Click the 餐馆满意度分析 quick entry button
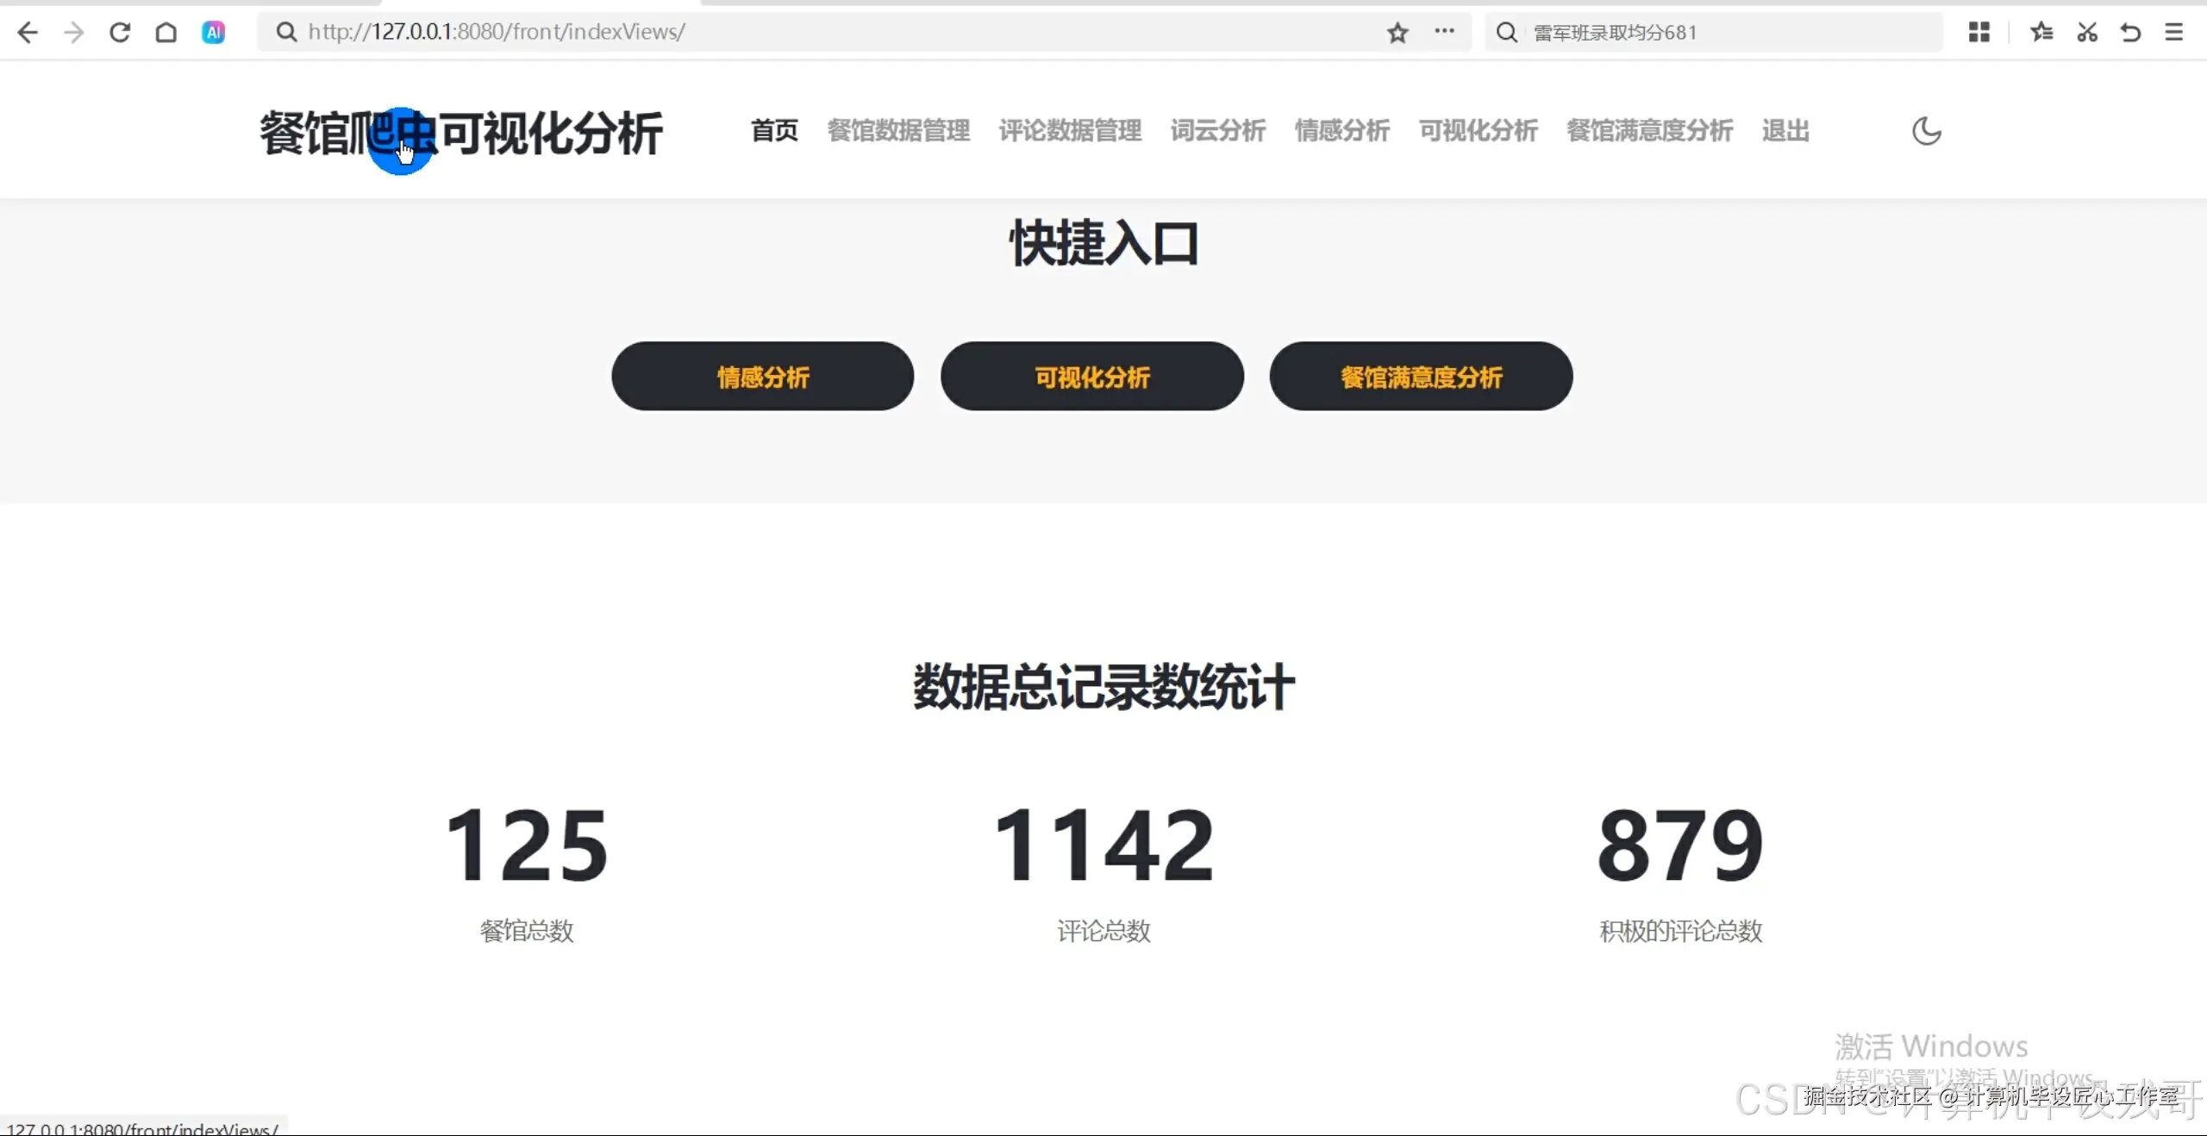Viewport: 2207px width, 1136px height. [1421, 377]
